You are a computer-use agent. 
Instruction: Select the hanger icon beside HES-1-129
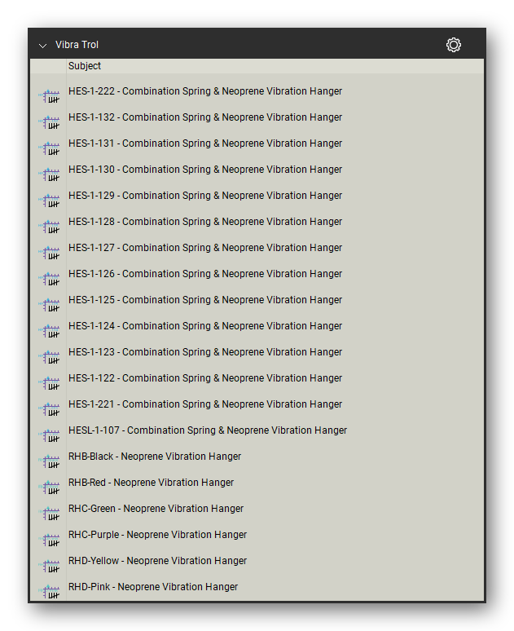click(49, 201)
